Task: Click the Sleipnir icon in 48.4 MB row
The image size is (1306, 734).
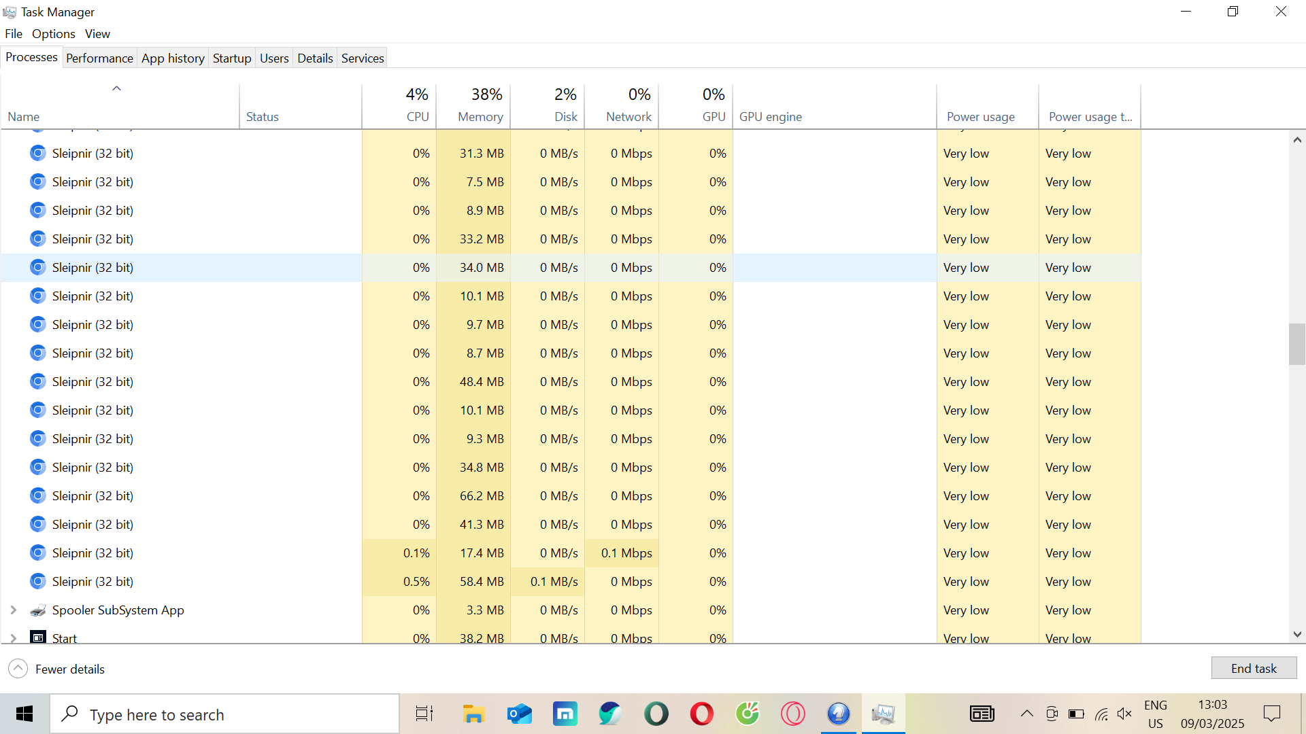Action: coord(38,382)
